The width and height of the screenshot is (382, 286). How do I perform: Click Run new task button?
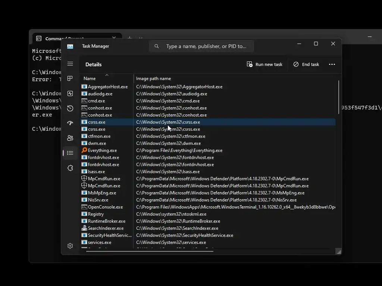coord(264,64)
